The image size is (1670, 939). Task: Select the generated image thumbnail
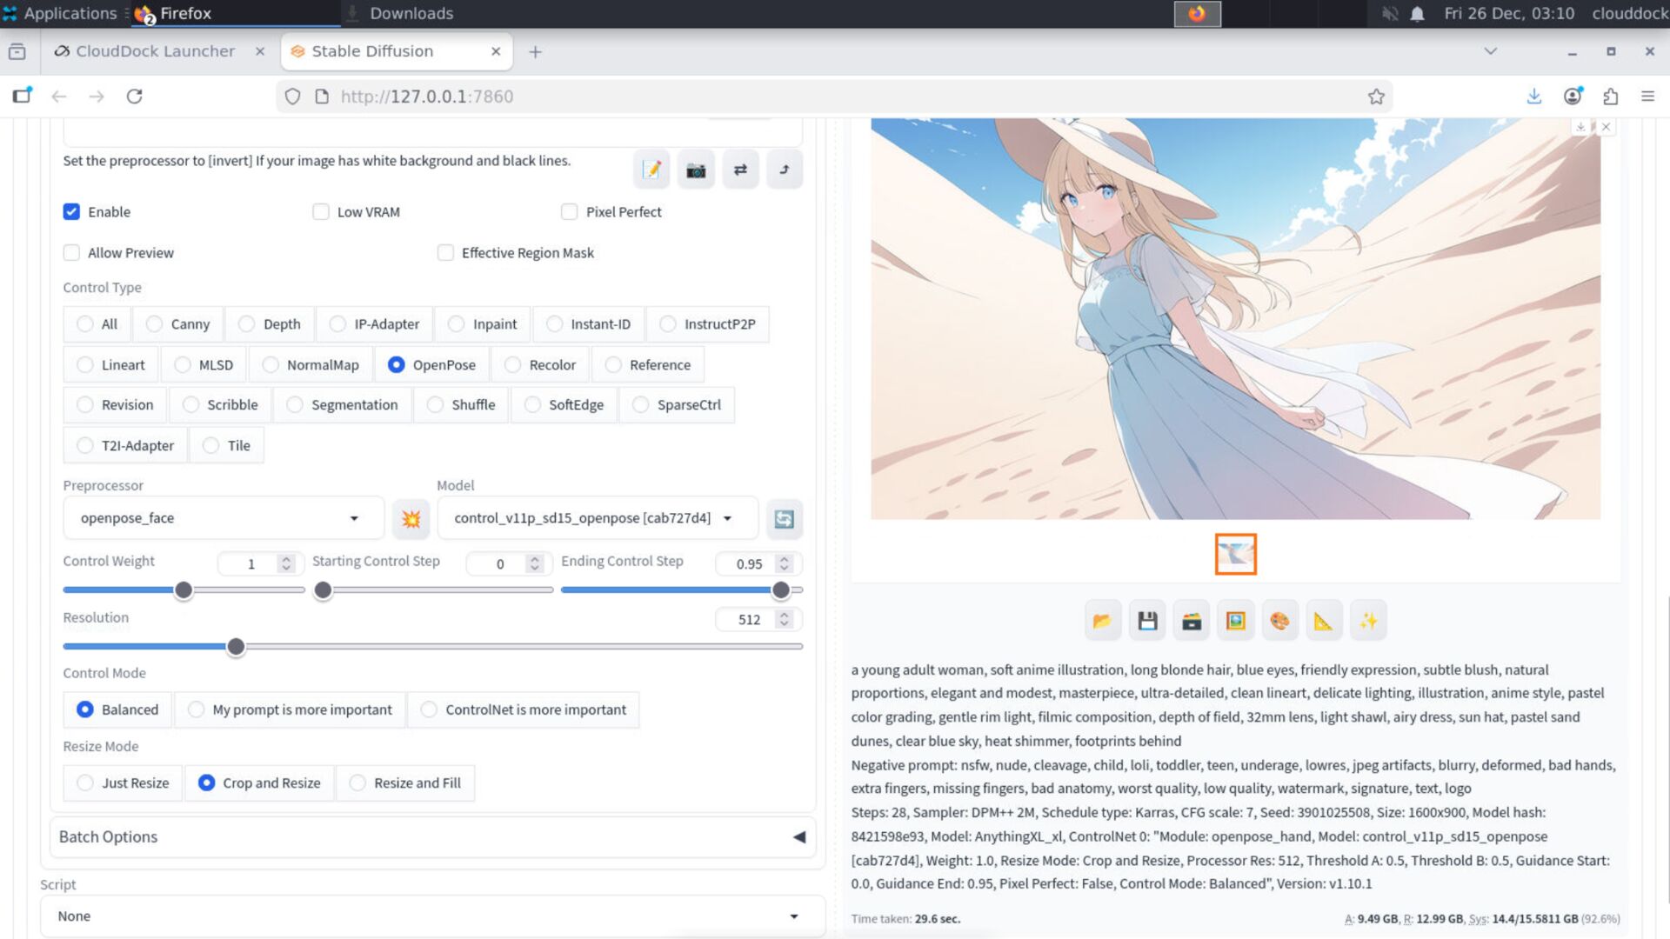(1235, 554)
